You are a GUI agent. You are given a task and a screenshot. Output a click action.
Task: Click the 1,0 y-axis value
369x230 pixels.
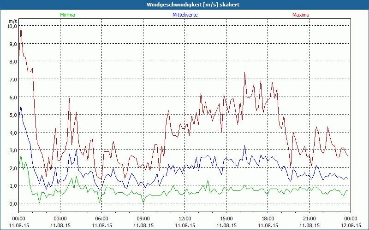click(x=13, y=186)
